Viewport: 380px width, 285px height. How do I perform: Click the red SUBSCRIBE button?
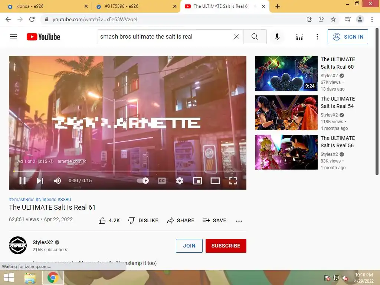coord(226,246)
